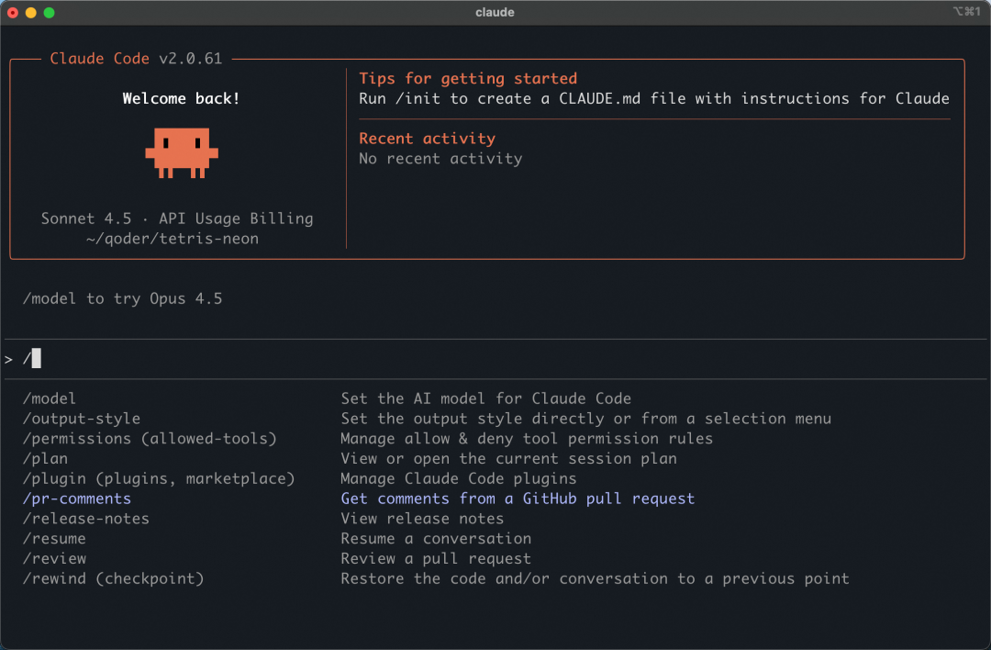Select the /rewind checkpoint command

click(113, 578)
